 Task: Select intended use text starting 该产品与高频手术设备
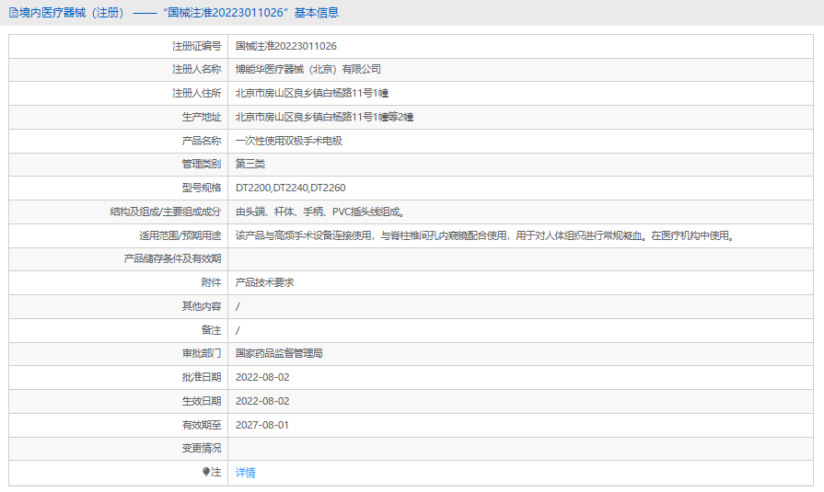tap(485, 235)
